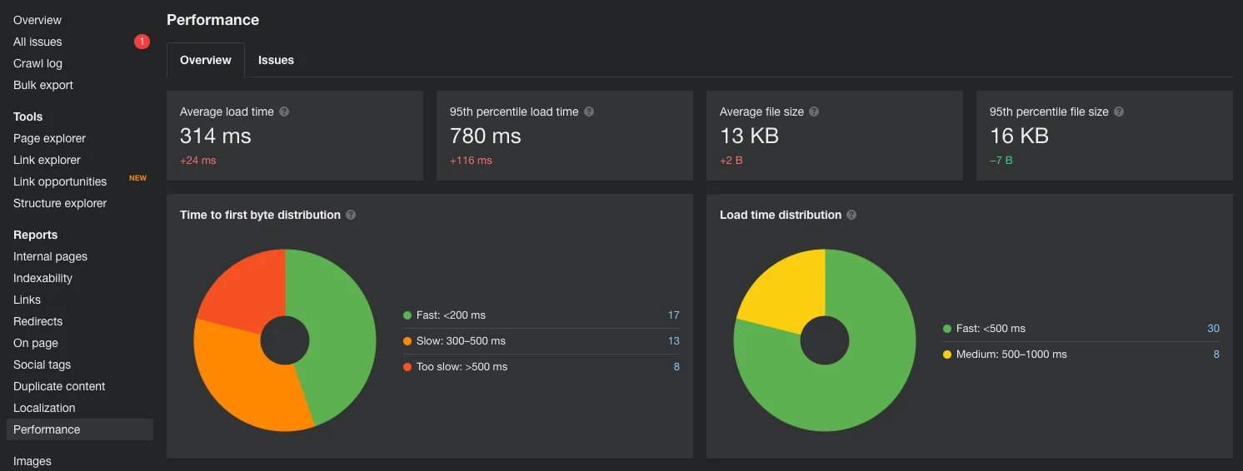The height and width of the screenshot is (471, 1243).
Task: View On page report
Action: tap(36, 343)
